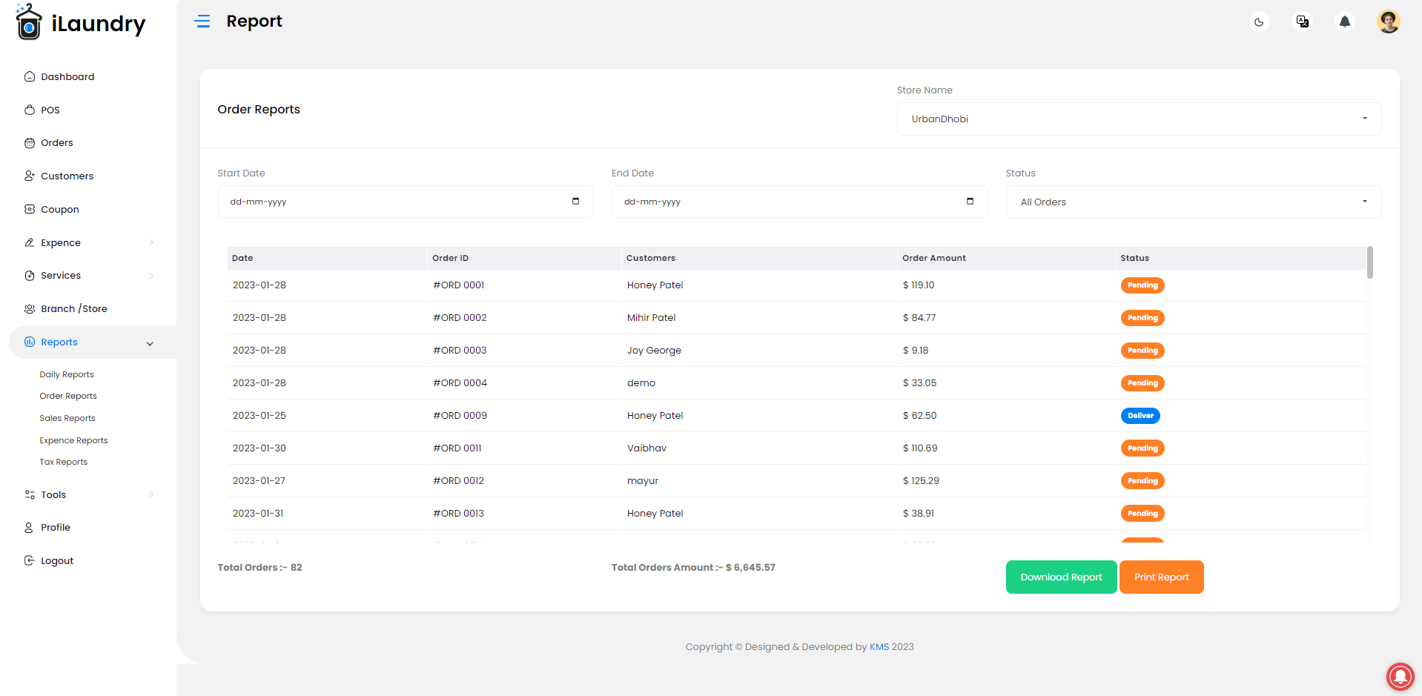Open Expence Reports submenu item
Viewport: 1422px width, 696px height.
point(73,440)
